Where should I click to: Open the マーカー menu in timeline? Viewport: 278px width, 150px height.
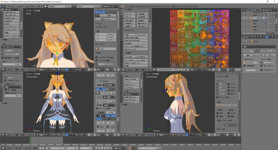click(x=18, y=148)
